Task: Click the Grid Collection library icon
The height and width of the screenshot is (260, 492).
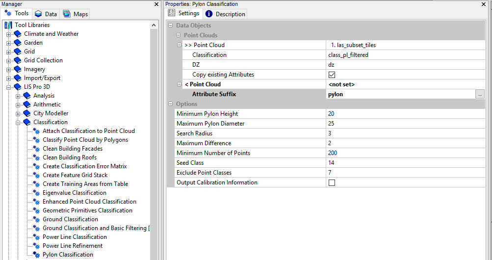Action: click(18, 60)
